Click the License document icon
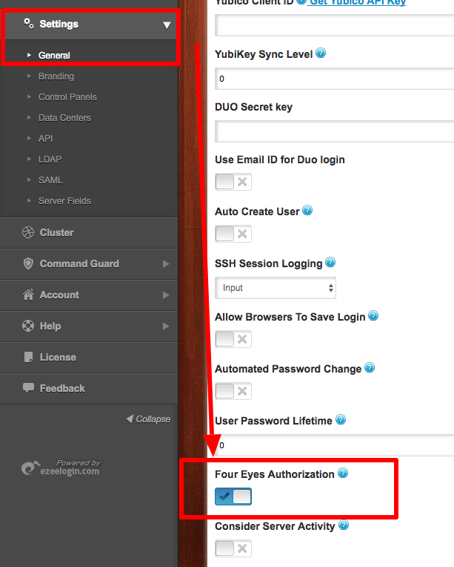The width and height of the screenshot is (454, 567). pos(28,357)
